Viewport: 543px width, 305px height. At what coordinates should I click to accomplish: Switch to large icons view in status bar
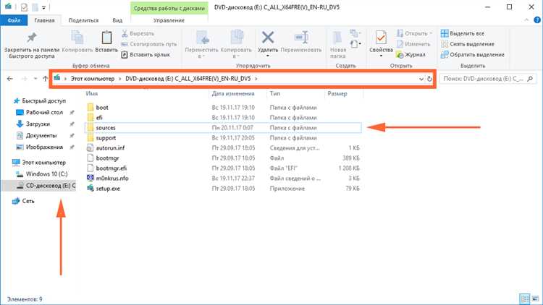coord(535,298)
